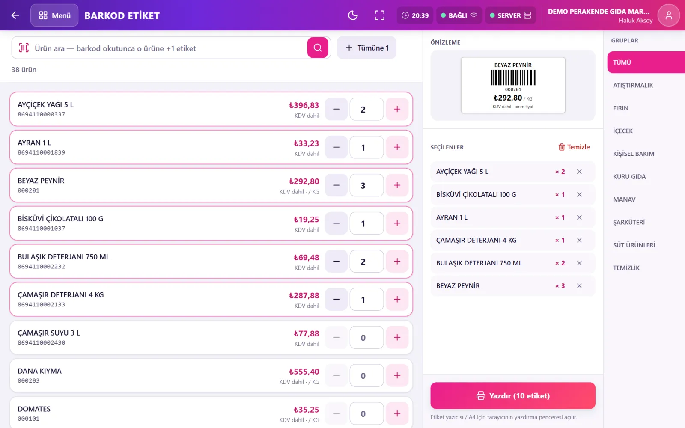685x428 pixels.
Task: Add a label for DOMATES
Action: 397,414
